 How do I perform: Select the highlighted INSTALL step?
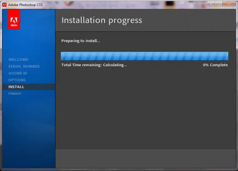[x=29, y=87]
